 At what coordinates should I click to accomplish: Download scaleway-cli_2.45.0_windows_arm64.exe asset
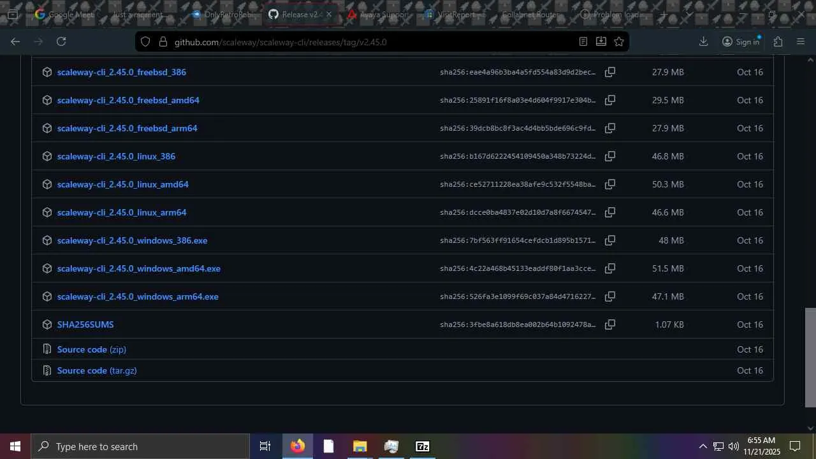coord(138,296)
